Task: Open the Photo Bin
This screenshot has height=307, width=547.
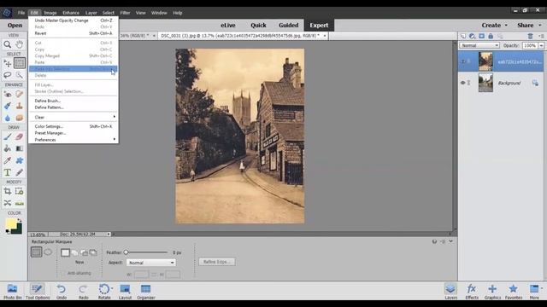Action: [x=12, y=292]
